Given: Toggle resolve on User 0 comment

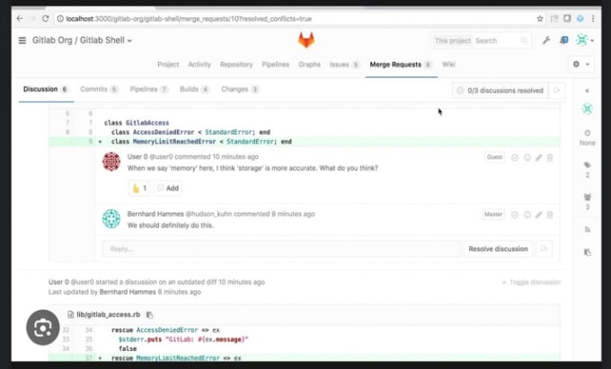Looking at the screenshot, I should coord(514,158).
